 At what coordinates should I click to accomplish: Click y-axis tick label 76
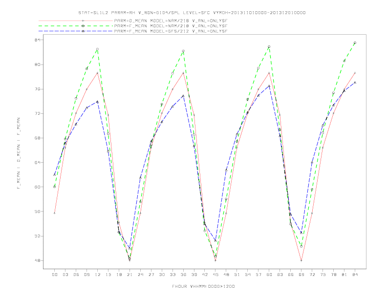(37, 89)
